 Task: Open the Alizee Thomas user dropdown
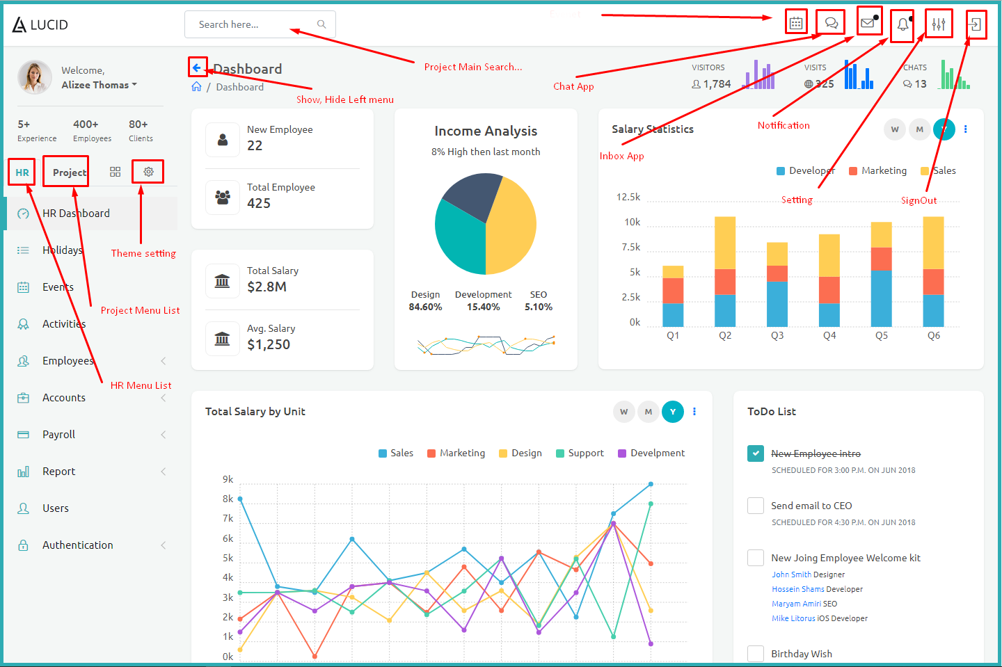(x=99, y=85)
